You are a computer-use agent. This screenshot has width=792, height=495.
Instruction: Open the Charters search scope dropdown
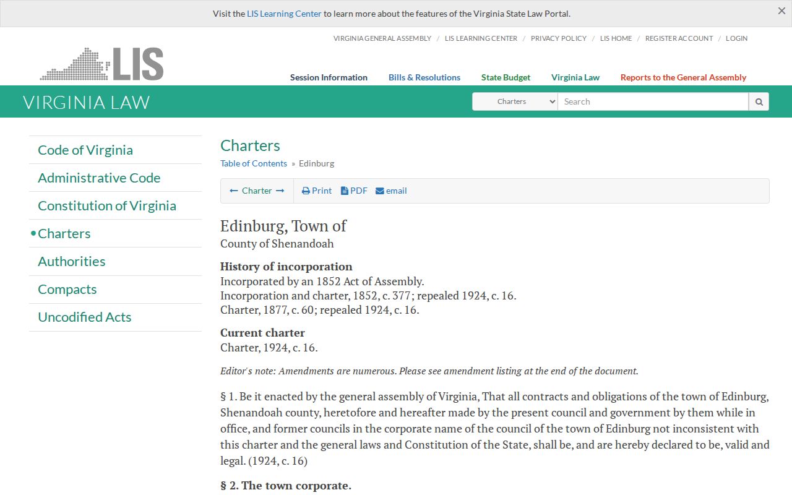(x=515, y=101)
